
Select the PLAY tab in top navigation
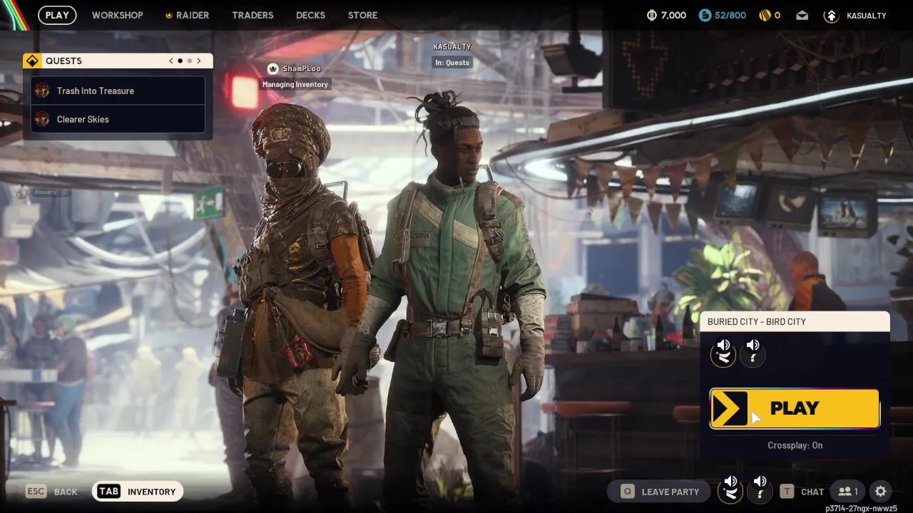(57, 15)
